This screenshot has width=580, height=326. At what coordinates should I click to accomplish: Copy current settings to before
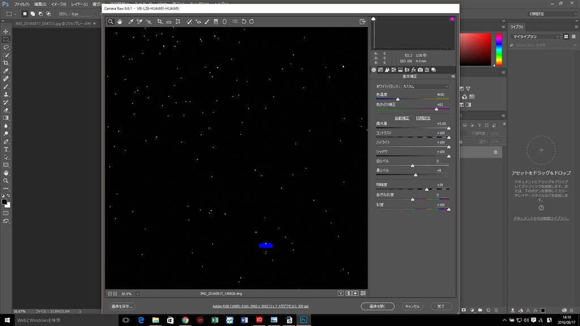pyautogui.click(x=356, y=294)
